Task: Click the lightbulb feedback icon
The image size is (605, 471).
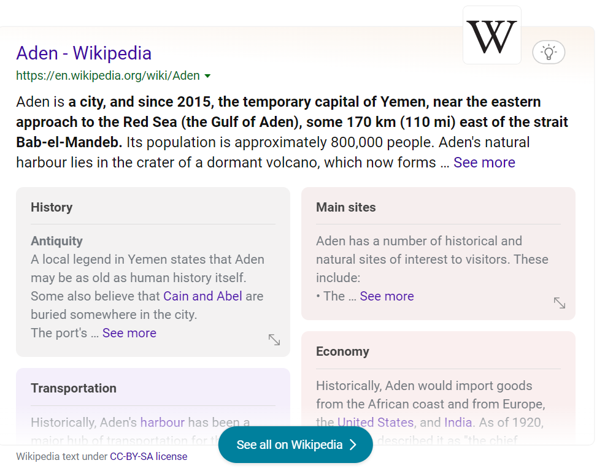Action: 549,52
